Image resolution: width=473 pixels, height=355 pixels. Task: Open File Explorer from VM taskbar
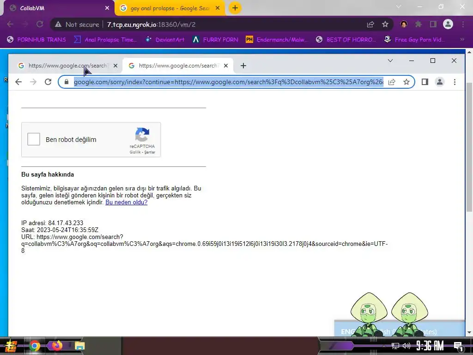(x=79, y=346)
